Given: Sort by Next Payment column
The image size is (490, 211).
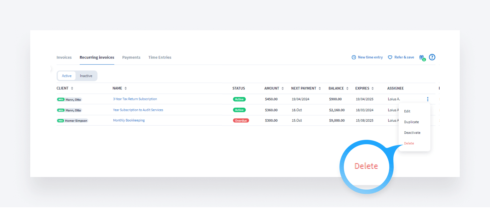Looking at the screenshot, I should (x=320, y=88).
